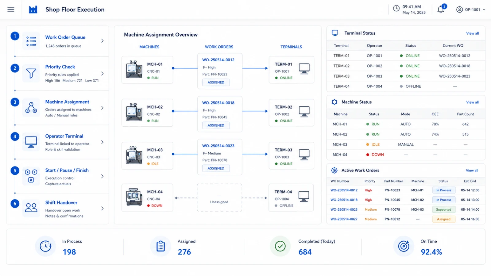Click the Work Order Queue list icon

(31, 41)
